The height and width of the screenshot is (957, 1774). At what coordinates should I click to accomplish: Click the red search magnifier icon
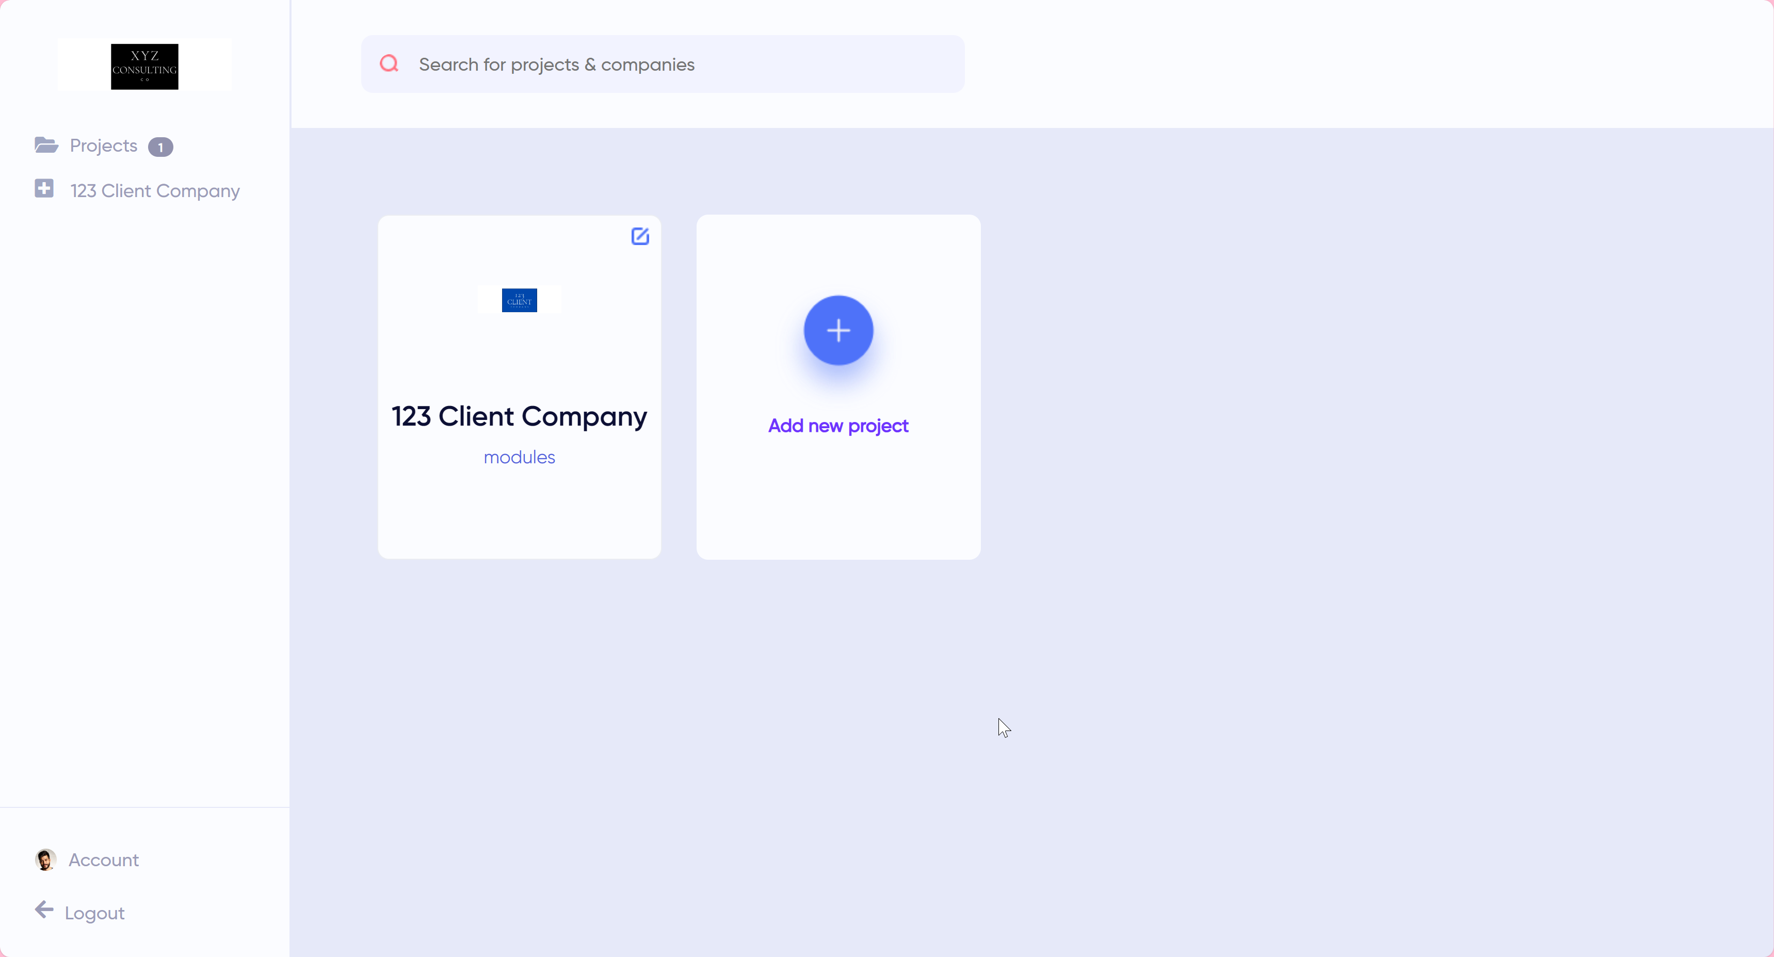[389, 63]
